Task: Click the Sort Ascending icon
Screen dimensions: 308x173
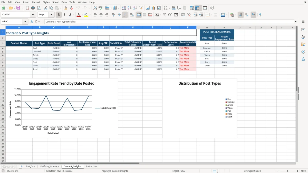Action: tap(130, 8)
